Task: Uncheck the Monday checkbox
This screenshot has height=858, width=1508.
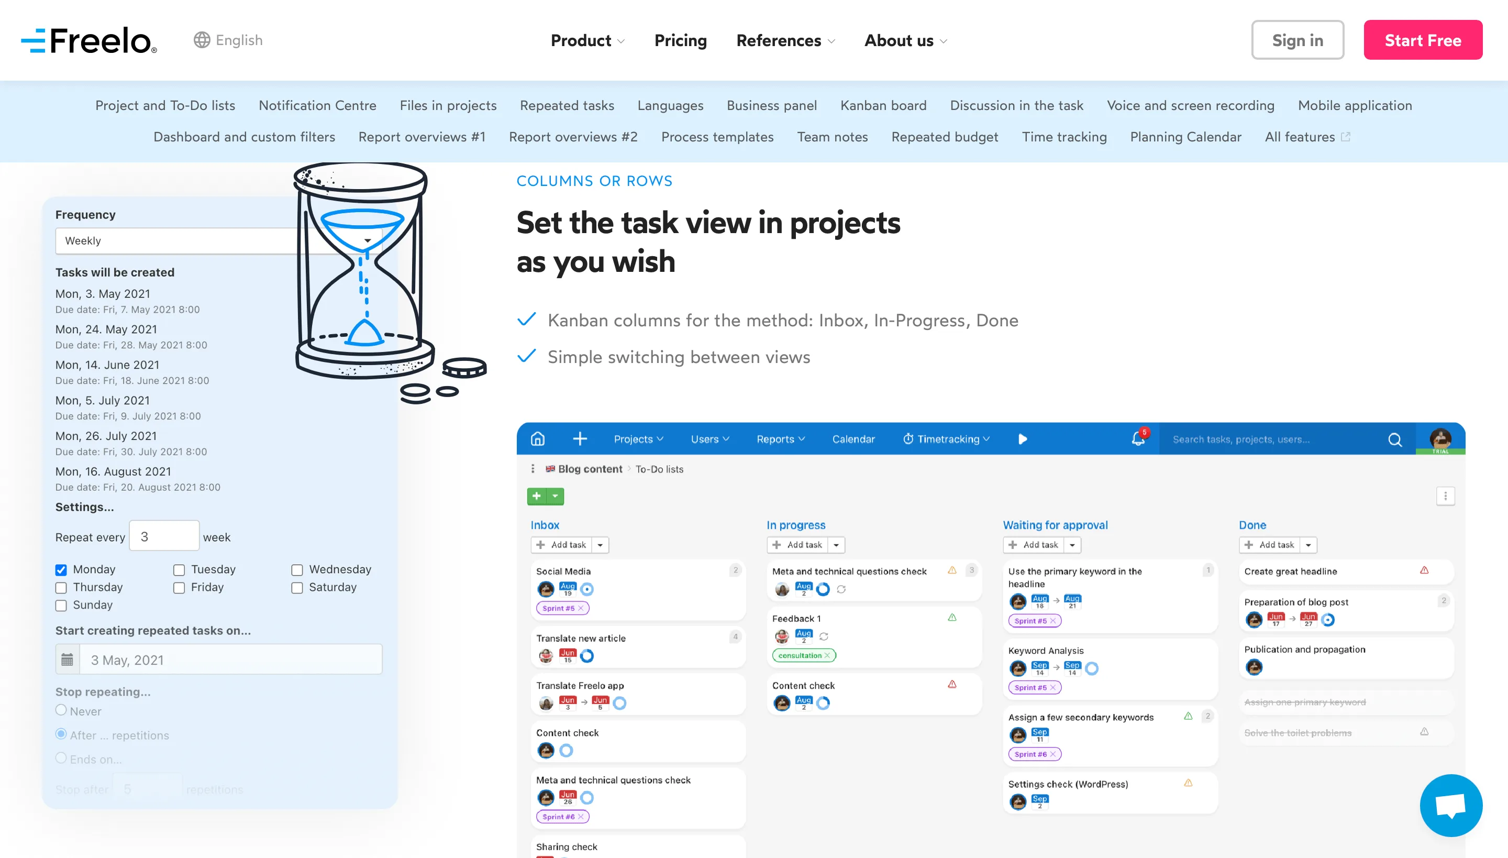Action: click(61, 570)
